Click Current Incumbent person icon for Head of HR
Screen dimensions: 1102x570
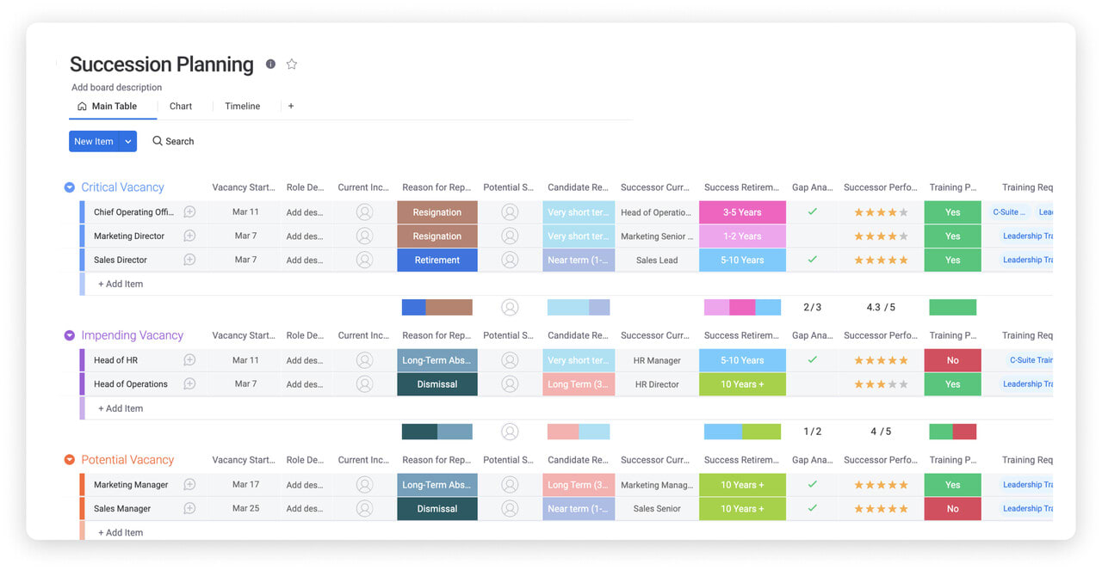pyautogui.click(x=364, y=360)
